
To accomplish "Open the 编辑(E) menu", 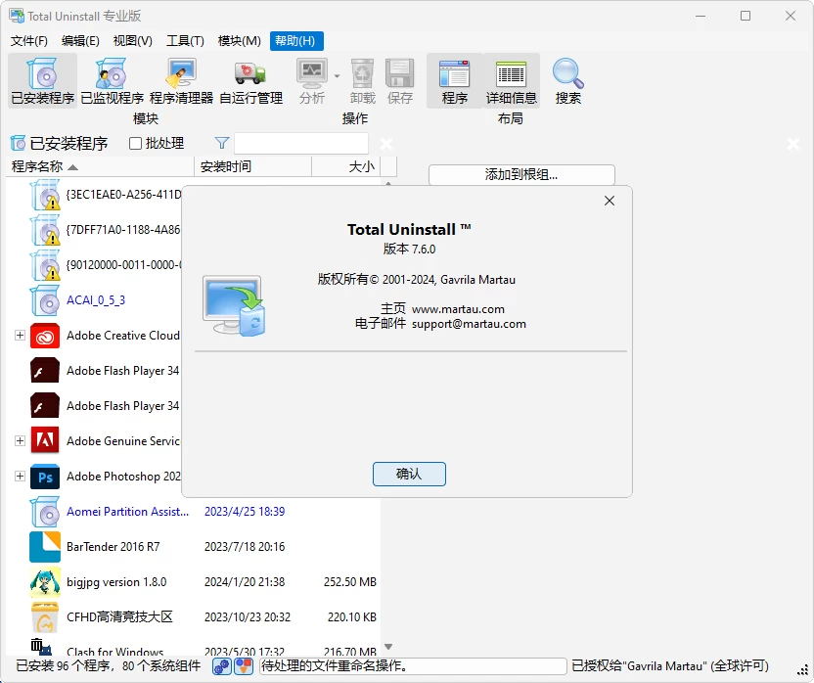I will click(80, 41).
